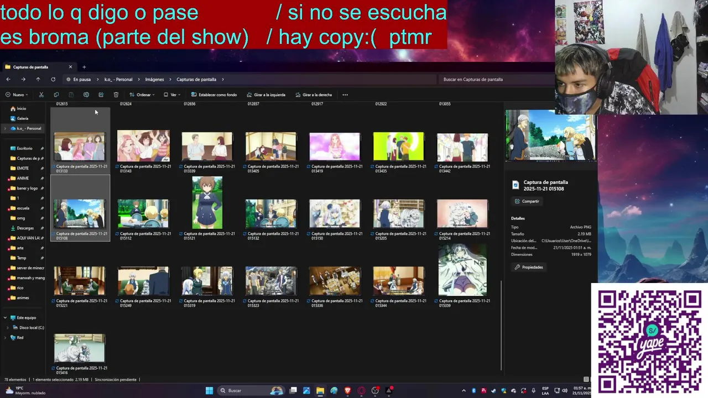Click the Compartir button in details pane
This screenshot has width=708, height=398.
coord(527,201)
